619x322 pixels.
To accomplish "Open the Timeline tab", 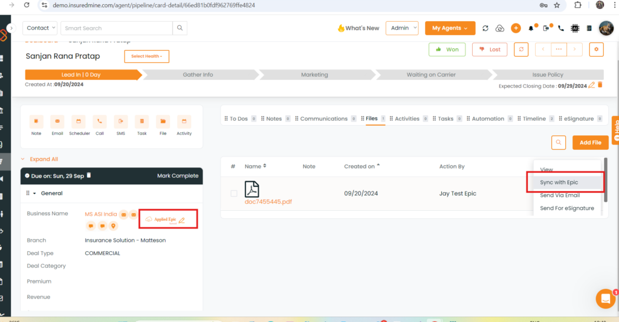I will [x=534, y=118].
